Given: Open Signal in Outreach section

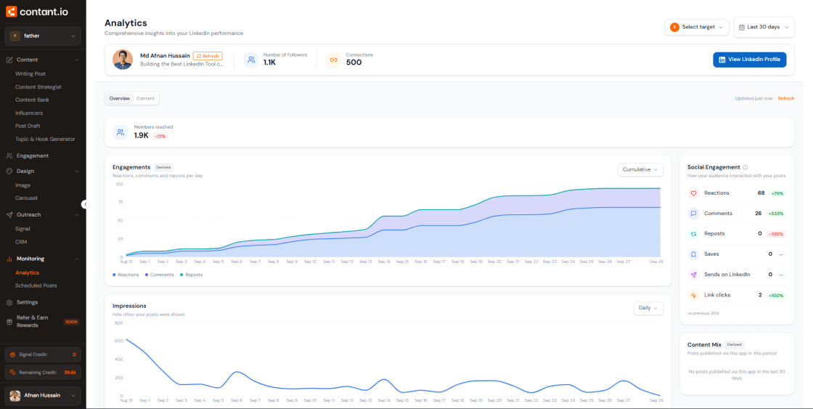Looking at the screenshot, I should pos(23,228).
